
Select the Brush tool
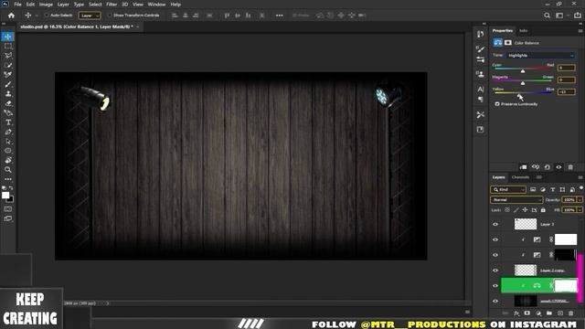click(8, 84)
